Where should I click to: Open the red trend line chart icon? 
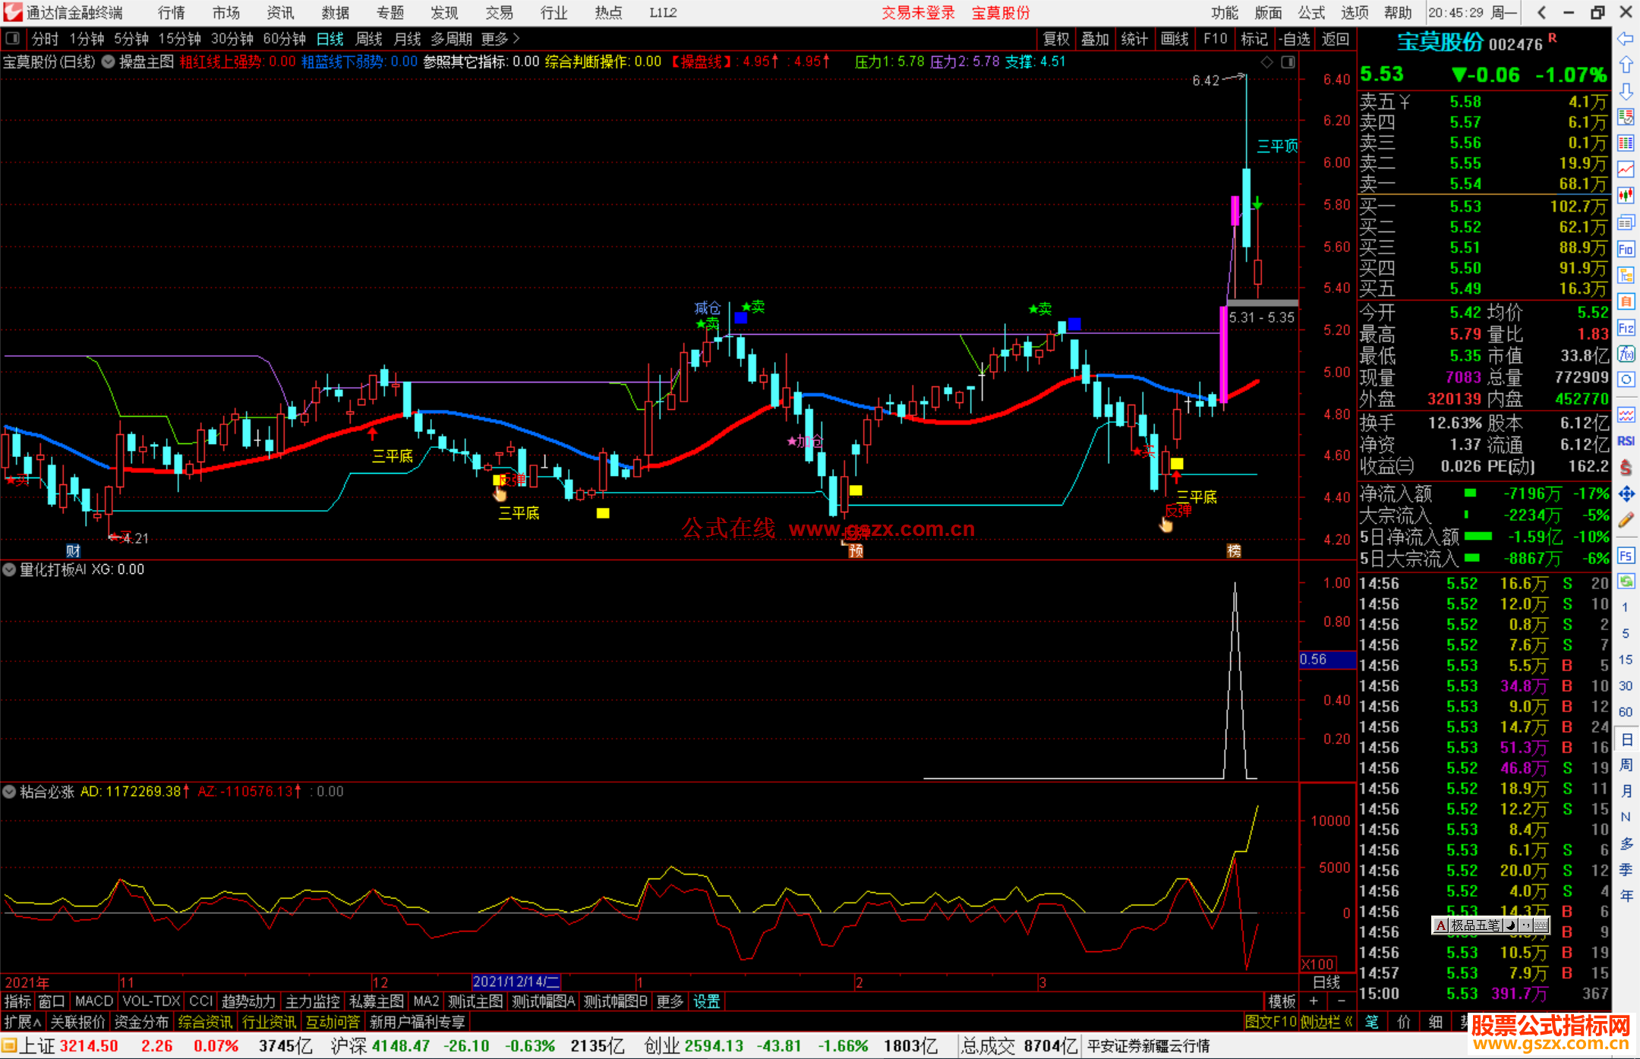click(1626, 169)
